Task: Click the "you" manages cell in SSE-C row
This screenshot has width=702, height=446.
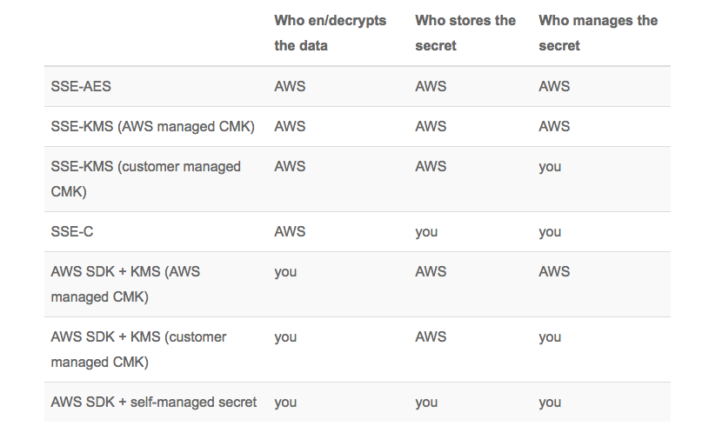Action: [550, 232]
